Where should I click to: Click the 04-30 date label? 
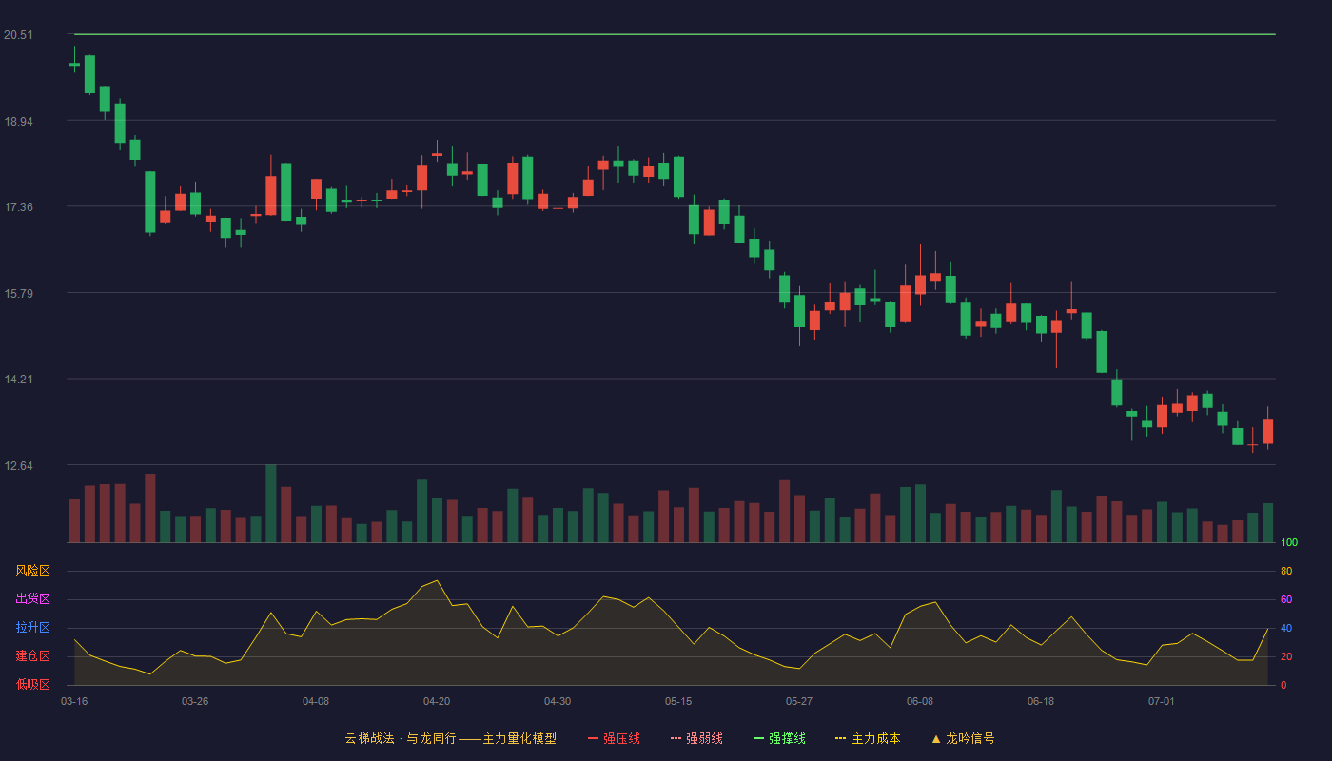[x=558, y=701]
